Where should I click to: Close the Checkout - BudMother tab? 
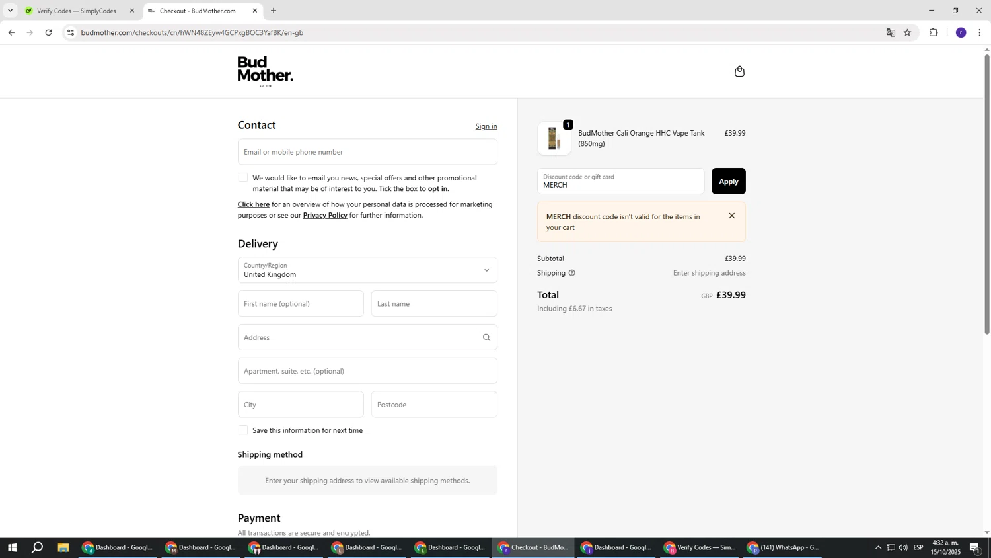click(x=255, y=11)
